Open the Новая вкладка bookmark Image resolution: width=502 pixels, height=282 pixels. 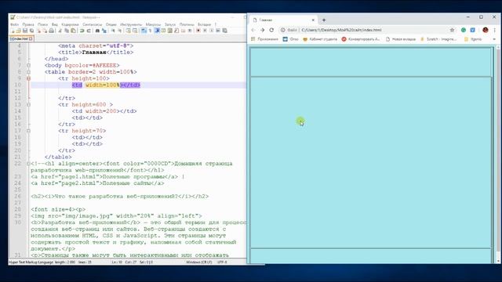click(401, 39)
